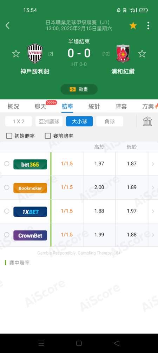Image resolution: width=158 pixels, height=353 pixels.
Task: Tap the Android home navigation button
Action: (x=79, y=343)
